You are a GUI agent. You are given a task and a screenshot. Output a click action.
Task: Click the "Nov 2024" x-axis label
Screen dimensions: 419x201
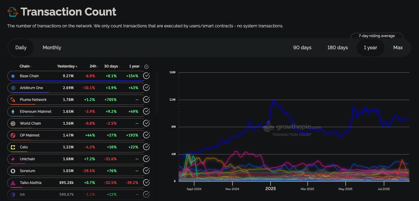point(232,189)
